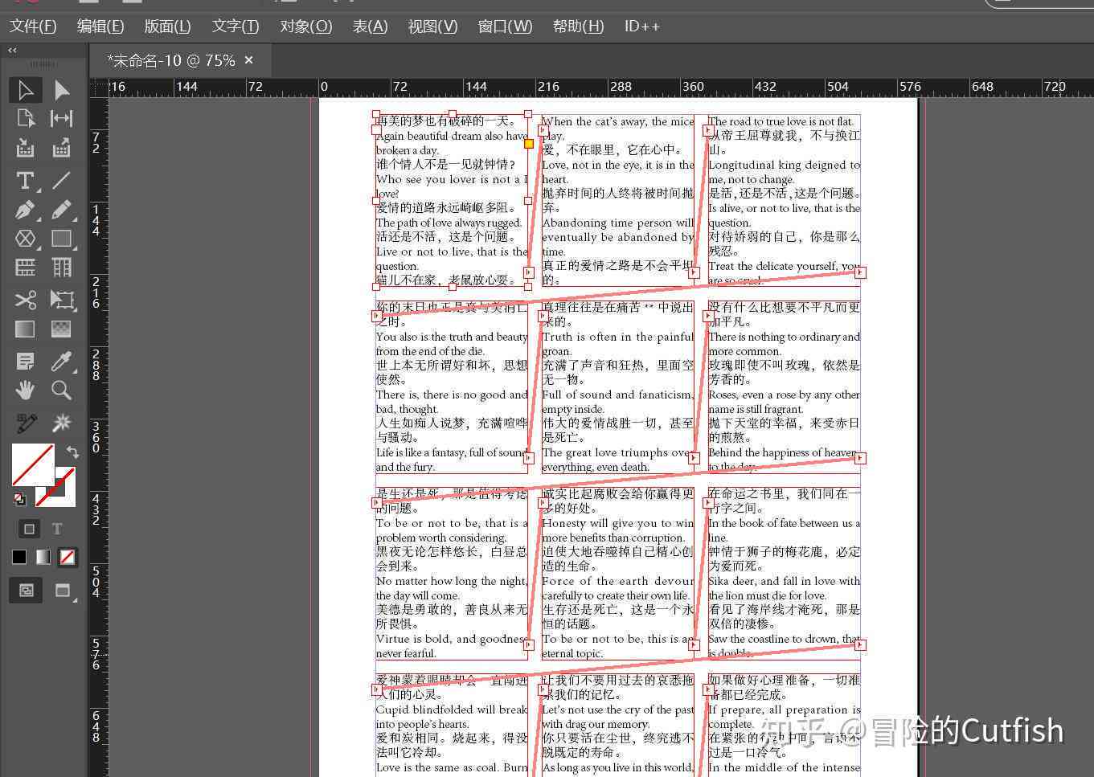Select the Gradient Feather tool

(x=62, y=329)
